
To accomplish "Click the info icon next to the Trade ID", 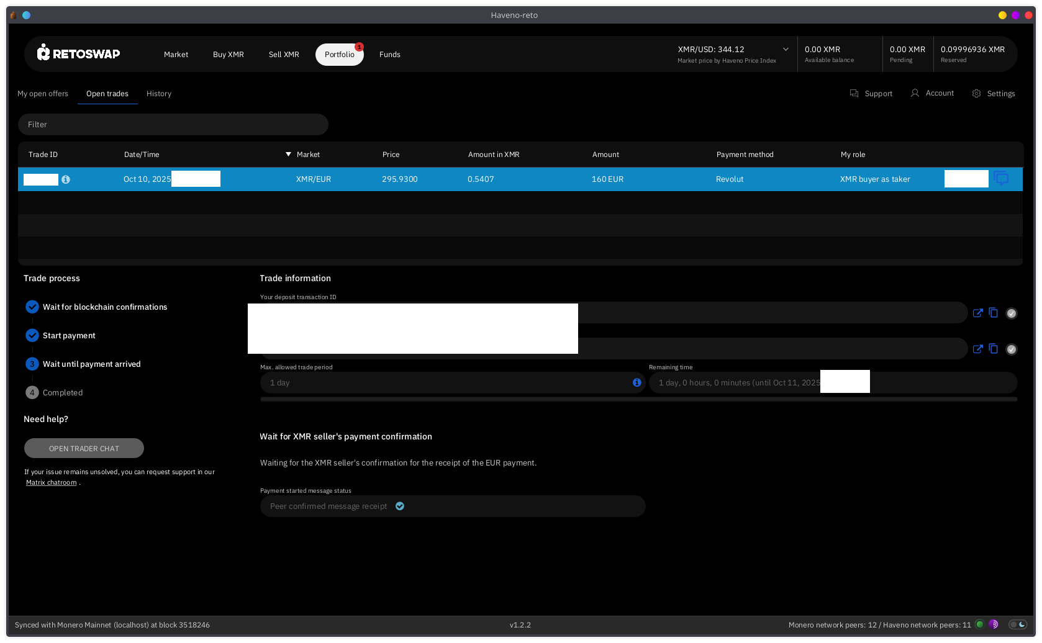I will pos(66,179).
